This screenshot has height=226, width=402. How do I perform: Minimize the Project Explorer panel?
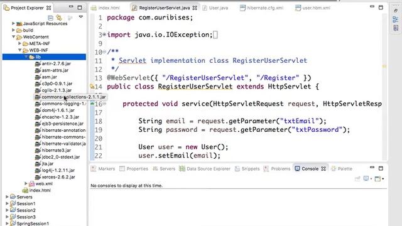pos(71,7)
